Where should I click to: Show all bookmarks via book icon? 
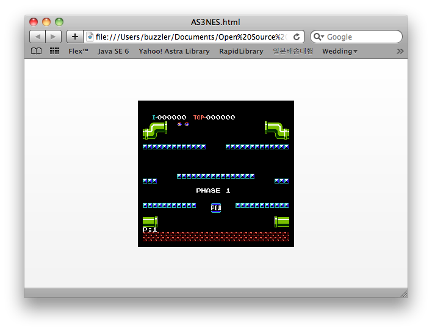click(x=37, y=51)
